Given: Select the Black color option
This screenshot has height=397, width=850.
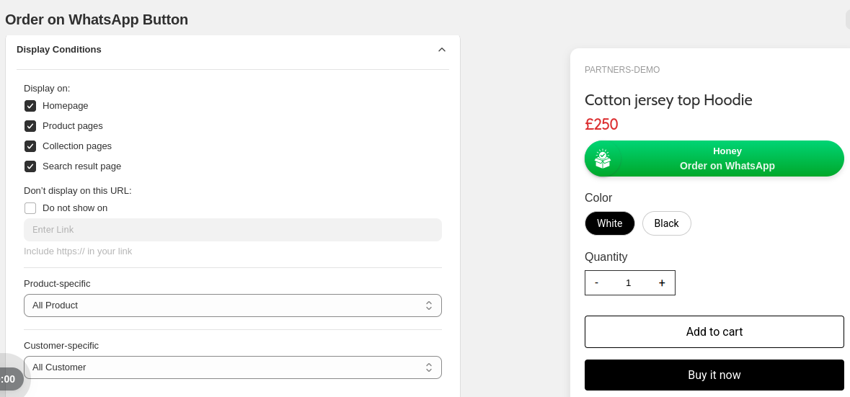Looking at the screenshot, I should (x=666, y=223).
